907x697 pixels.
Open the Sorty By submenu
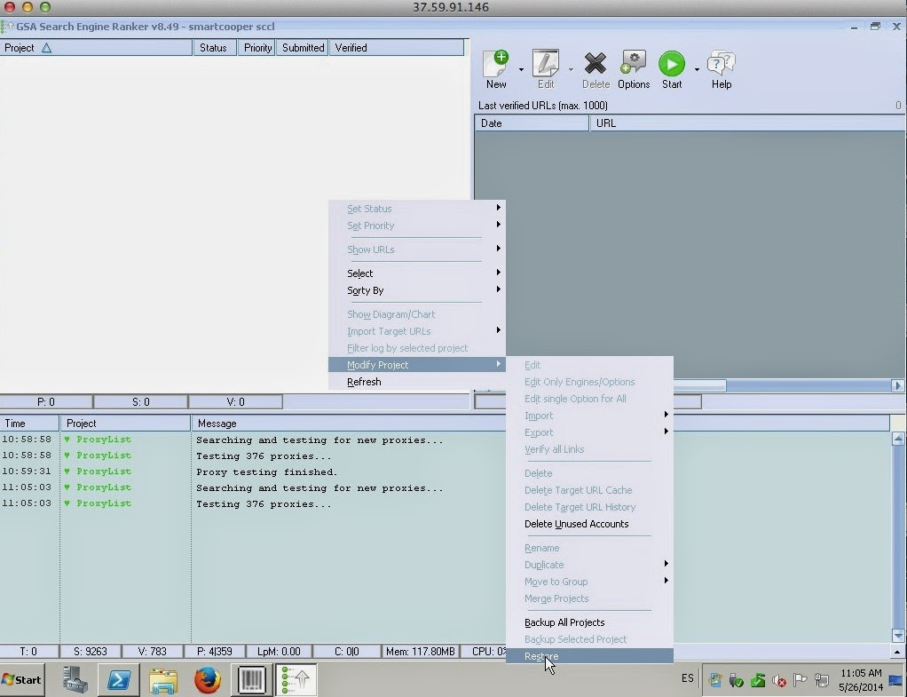[x=417, y=290]
